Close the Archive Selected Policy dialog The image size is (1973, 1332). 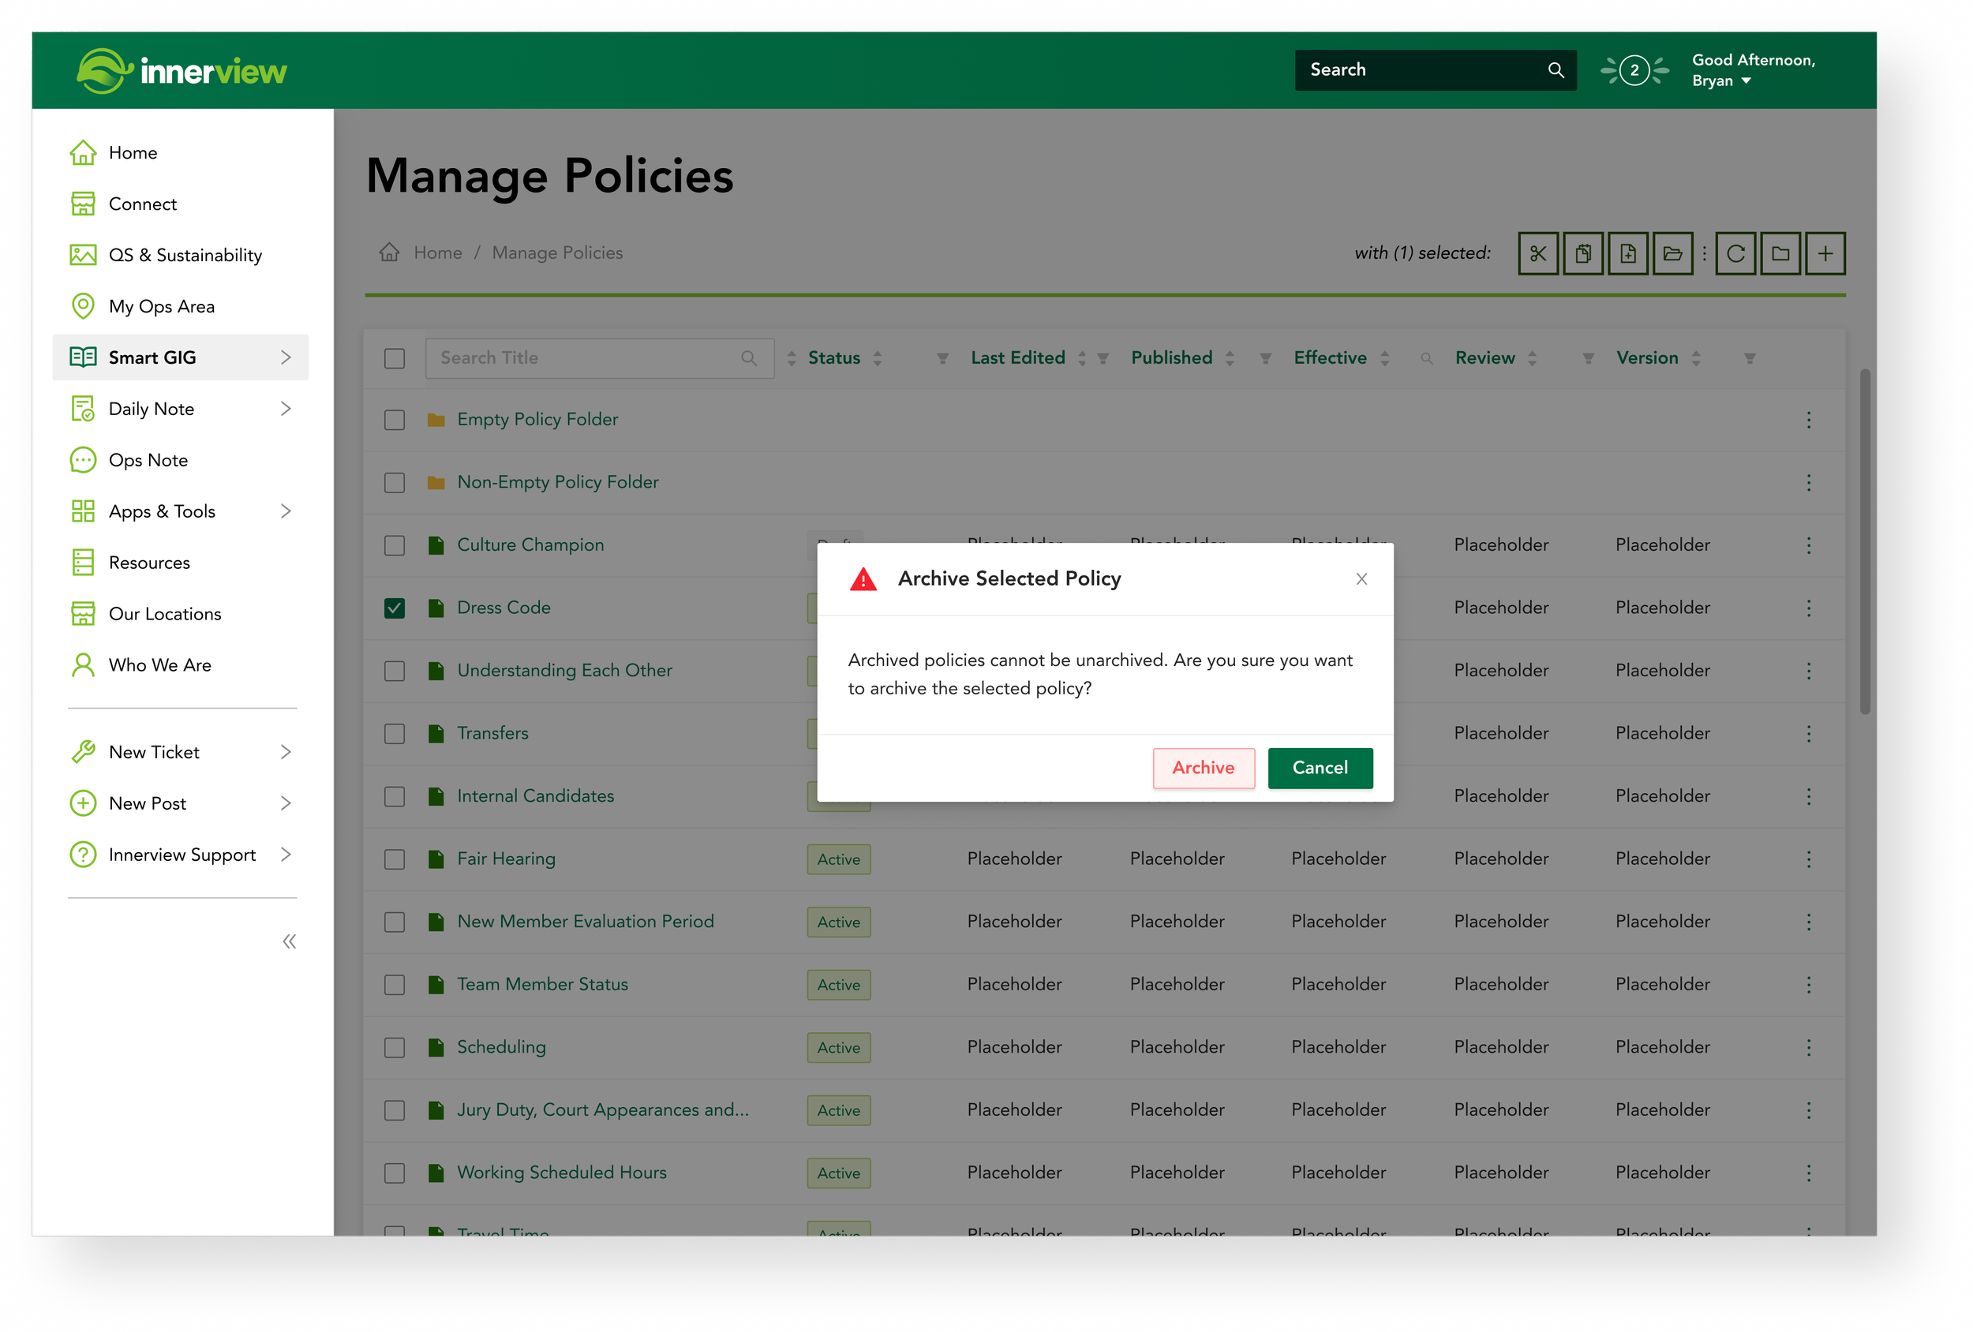click(x=1361, y=579)
